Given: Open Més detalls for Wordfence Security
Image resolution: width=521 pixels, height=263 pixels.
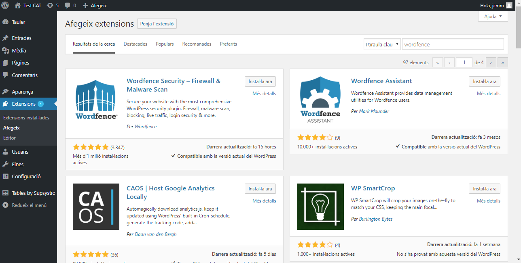Looking at the screenshot, I should click(264, 94).
